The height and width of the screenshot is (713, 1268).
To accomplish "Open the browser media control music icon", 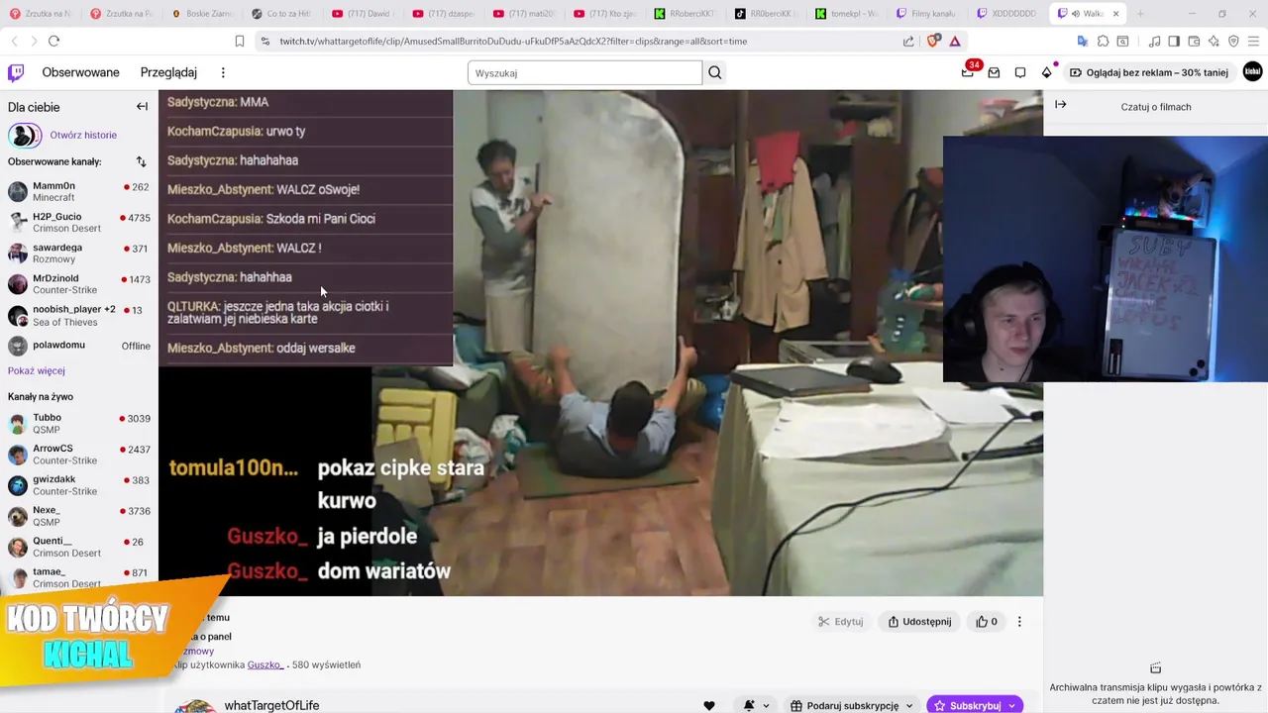I will tap(1154, 41).
